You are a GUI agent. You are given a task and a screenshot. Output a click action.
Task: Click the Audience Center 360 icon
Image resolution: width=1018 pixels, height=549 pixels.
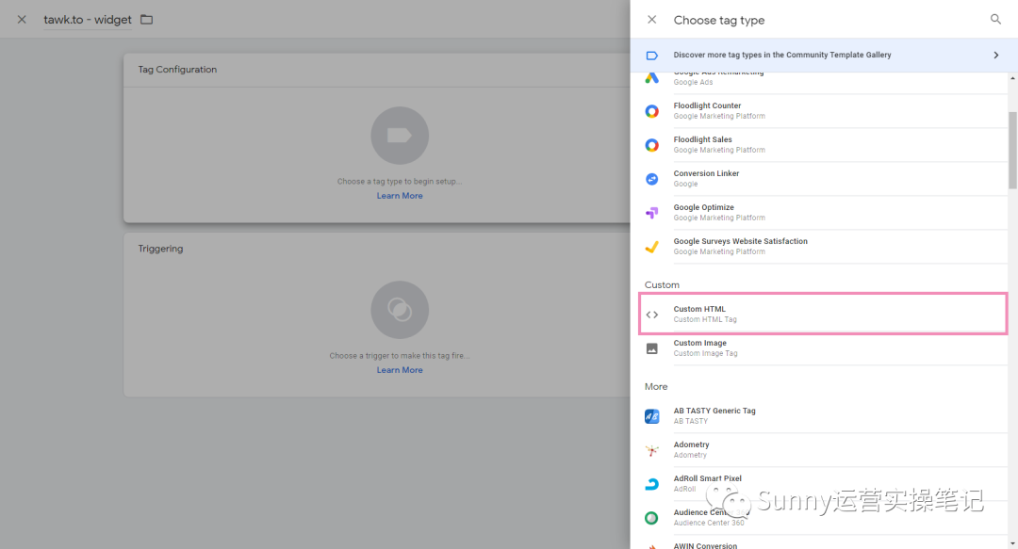tap(652, 518)
